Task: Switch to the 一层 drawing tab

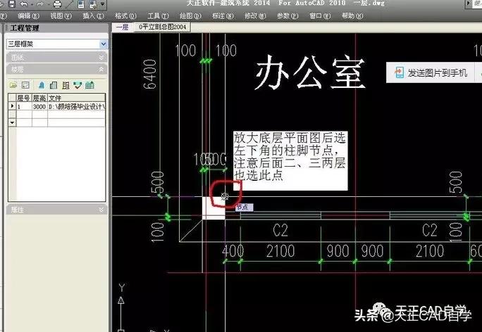Action: (x=123, y=27)
